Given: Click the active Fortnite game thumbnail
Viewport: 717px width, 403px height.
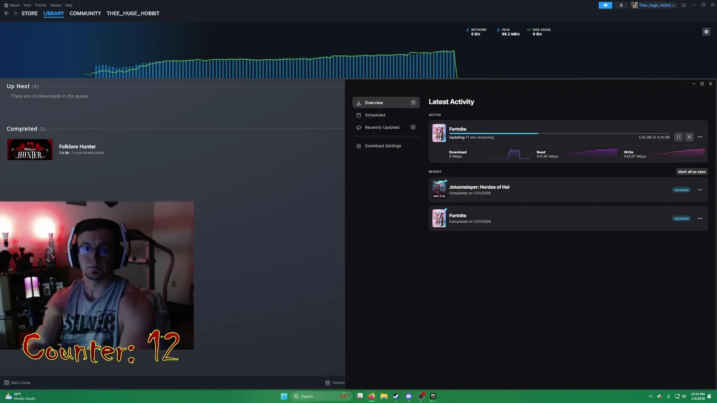Looking at the screenshot, I should click(x=439, y=133).
